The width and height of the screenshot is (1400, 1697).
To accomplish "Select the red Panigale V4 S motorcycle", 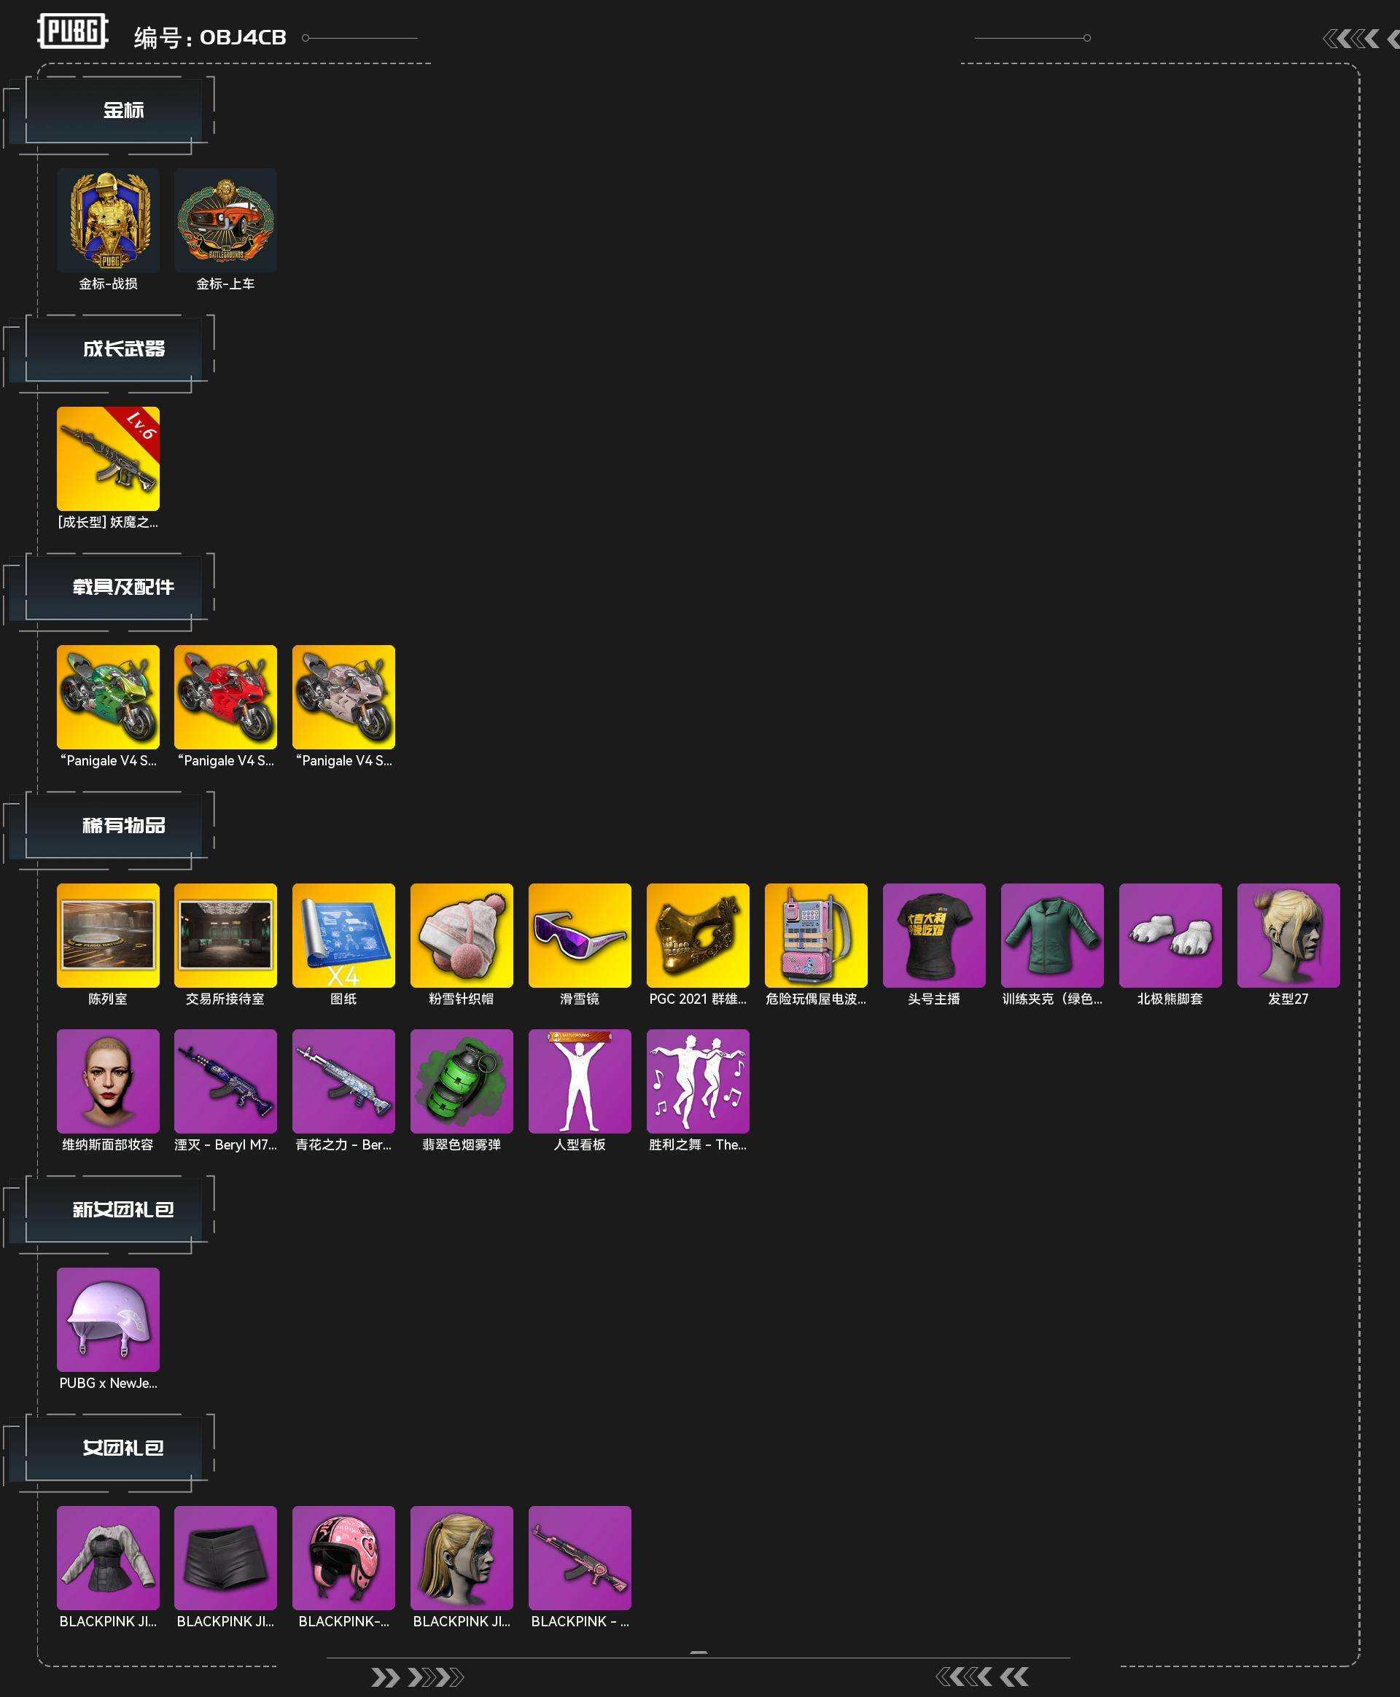I will coord(226,697).
